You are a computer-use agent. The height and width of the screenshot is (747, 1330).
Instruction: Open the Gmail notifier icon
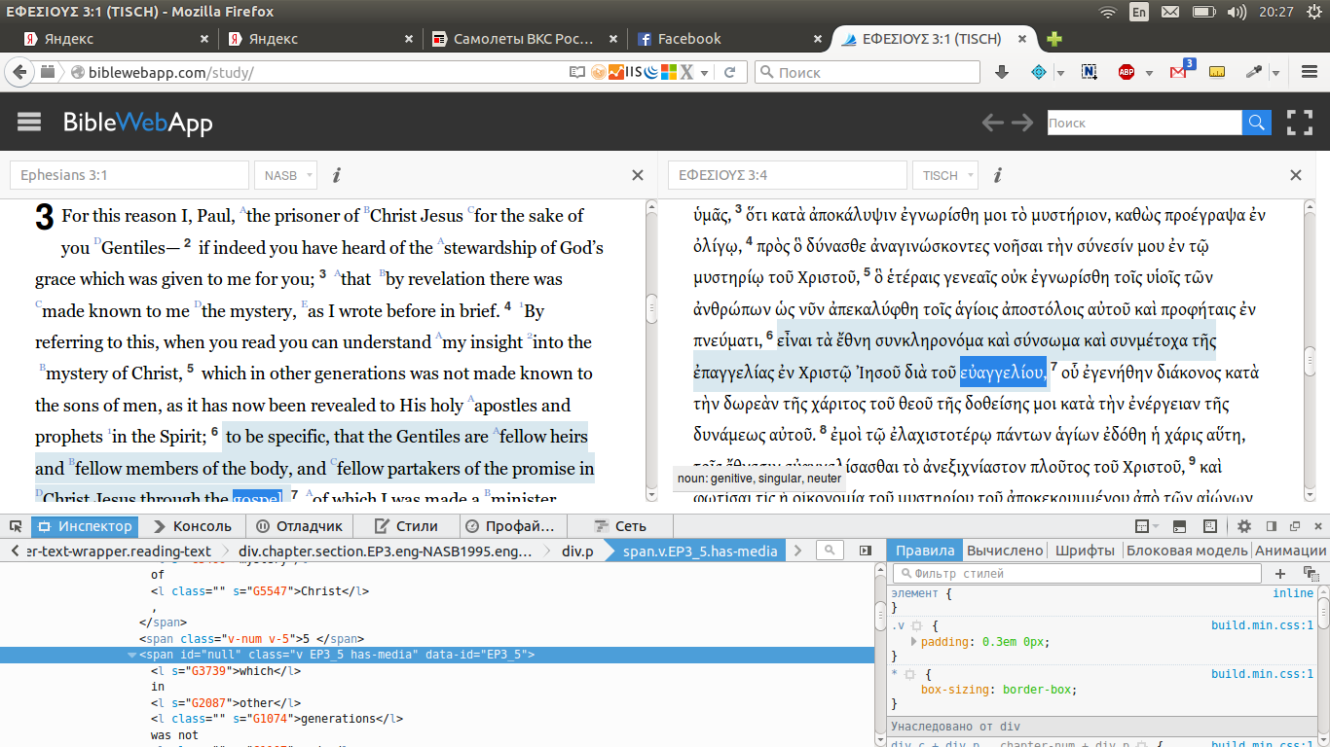(1179, 70)
